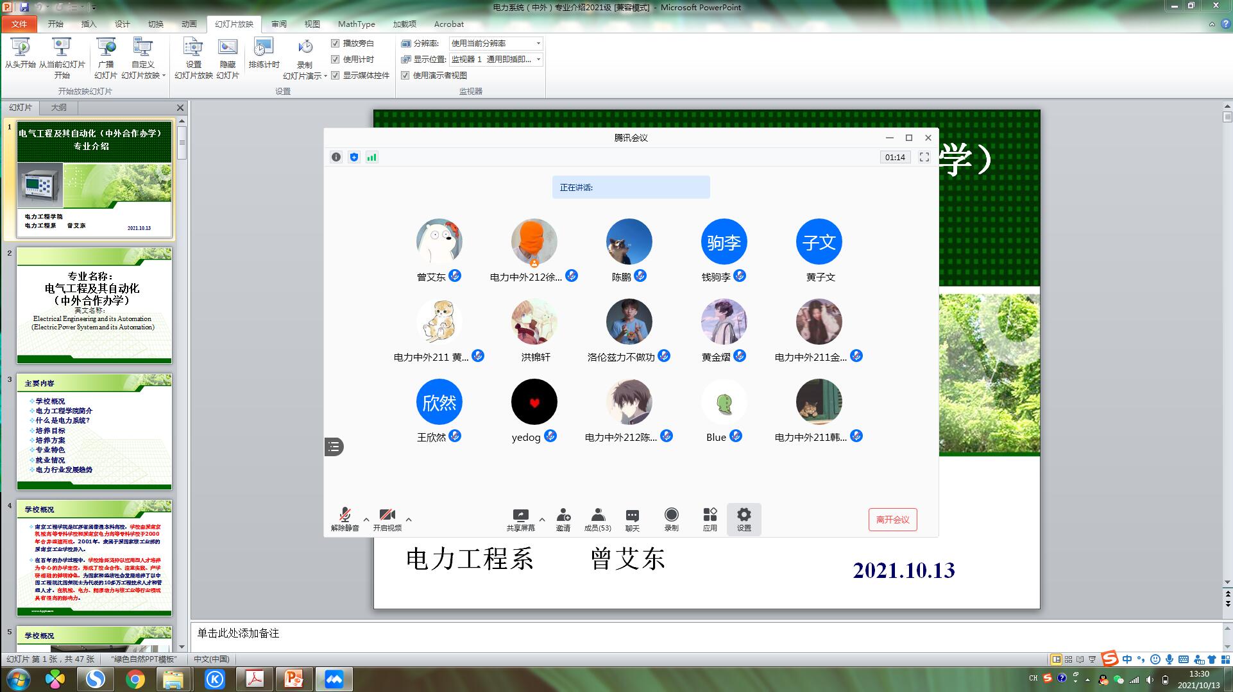The height and width of the screenshot is (692, 1233).
Task: Open Adobe Acrobat taskbar icon
Action: point(255,679)
